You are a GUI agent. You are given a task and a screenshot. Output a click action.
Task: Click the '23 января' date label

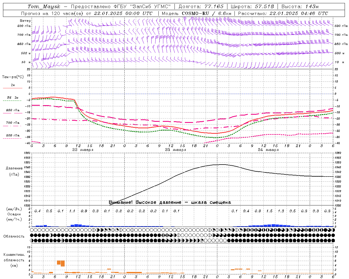click(175, 150)
